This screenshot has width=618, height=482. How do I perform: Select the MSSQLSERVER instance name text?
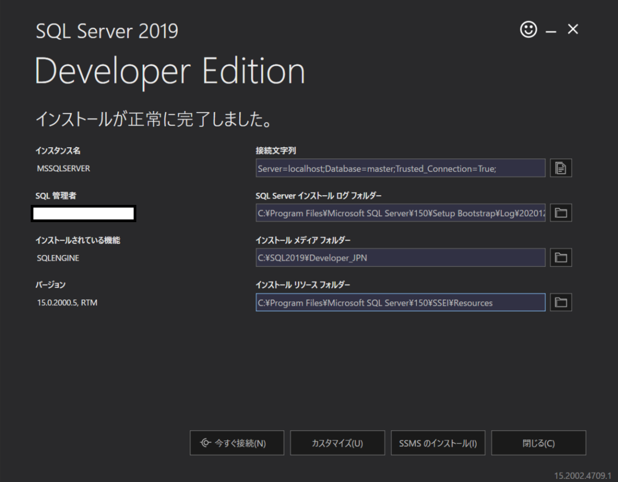click(64, 168)
